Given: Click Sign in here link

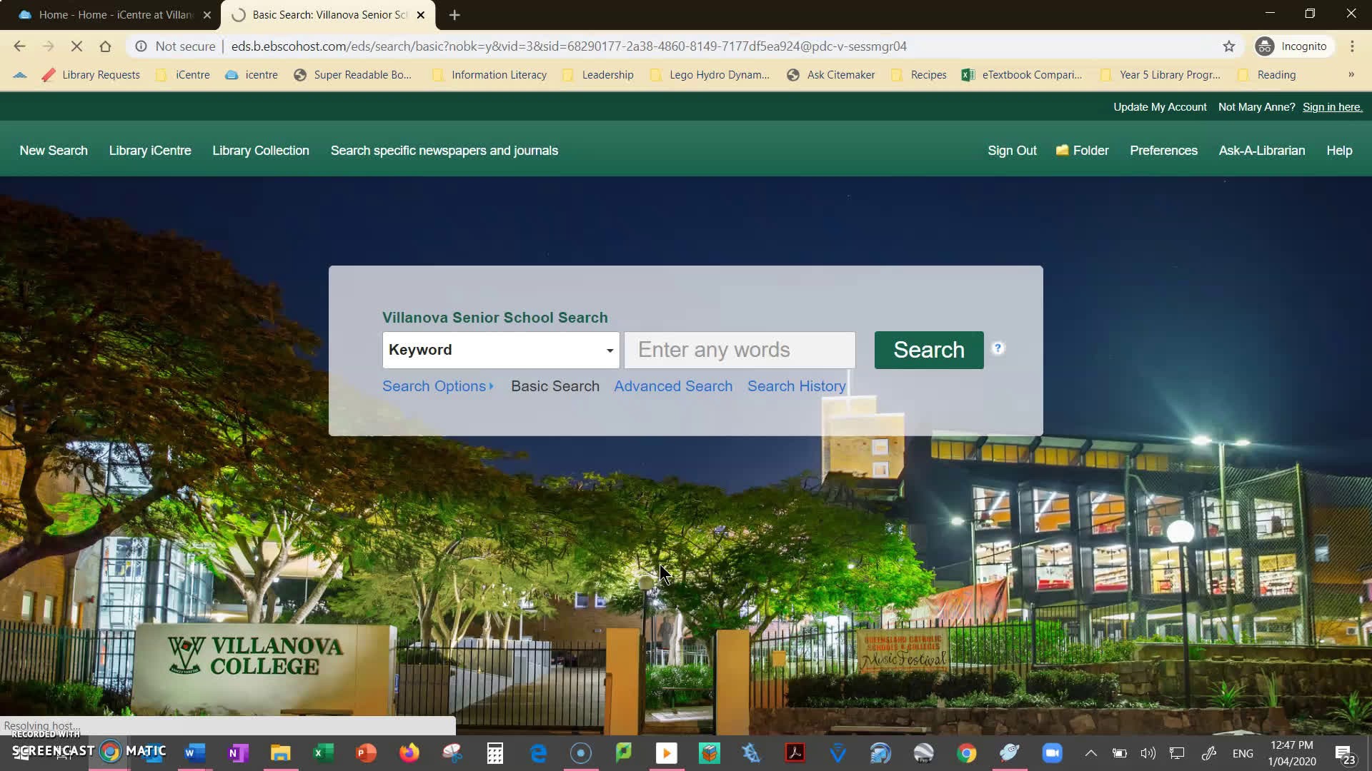Looking at the screenshot, I should pos(1332,106).
